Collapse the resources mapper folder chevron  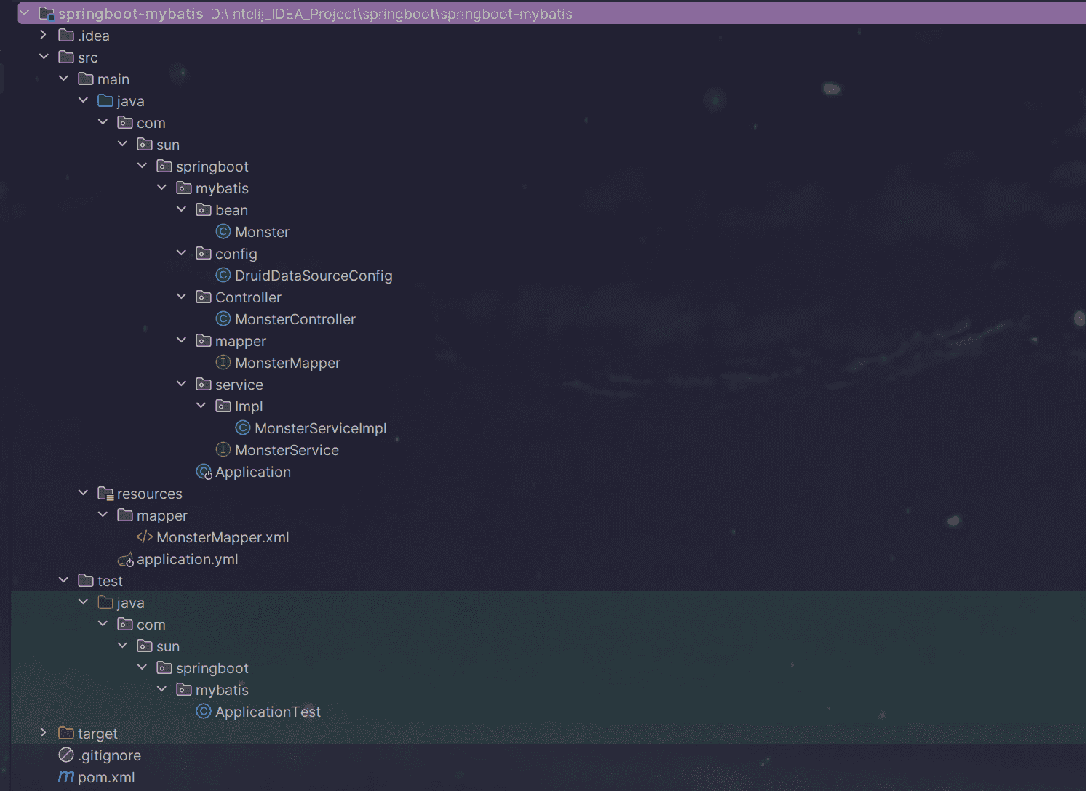(103, 515)
